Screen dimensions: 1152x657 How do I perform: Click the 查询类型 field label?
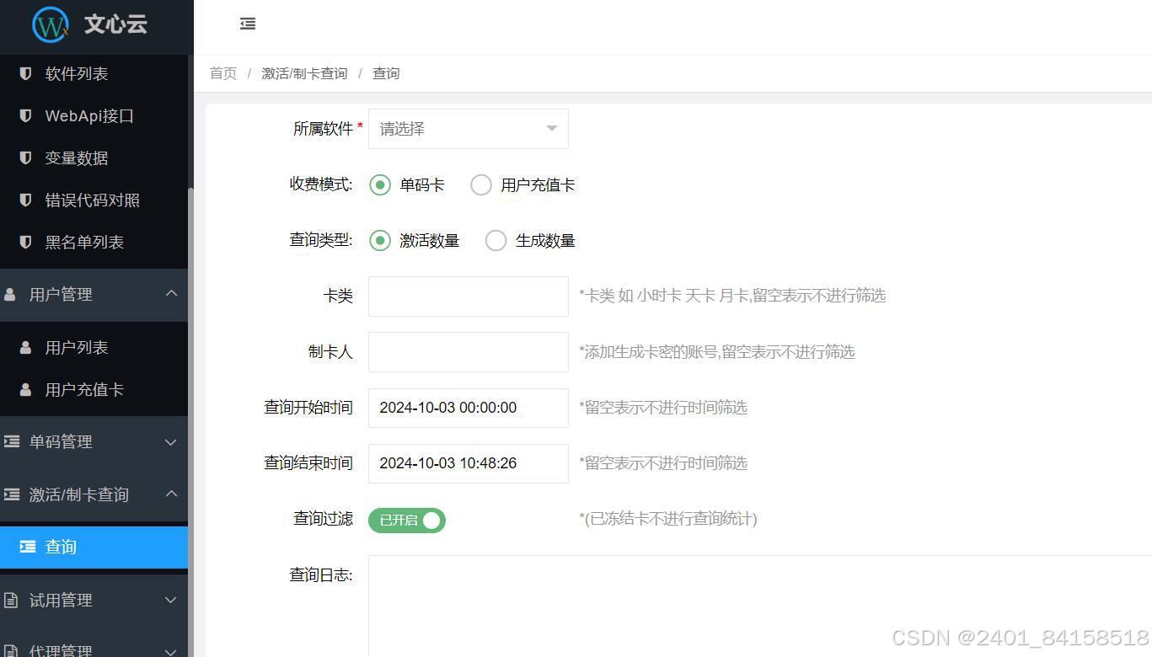tap(321, 240)
